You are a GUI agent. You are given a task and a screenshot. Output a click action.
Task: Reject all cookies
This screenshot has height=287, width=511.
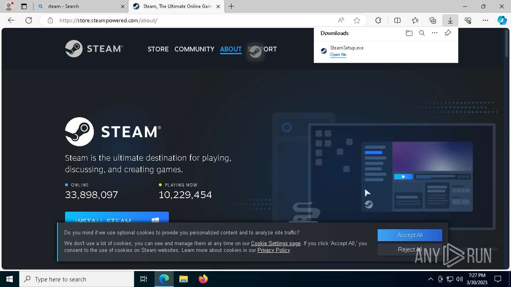pos(410,250)
